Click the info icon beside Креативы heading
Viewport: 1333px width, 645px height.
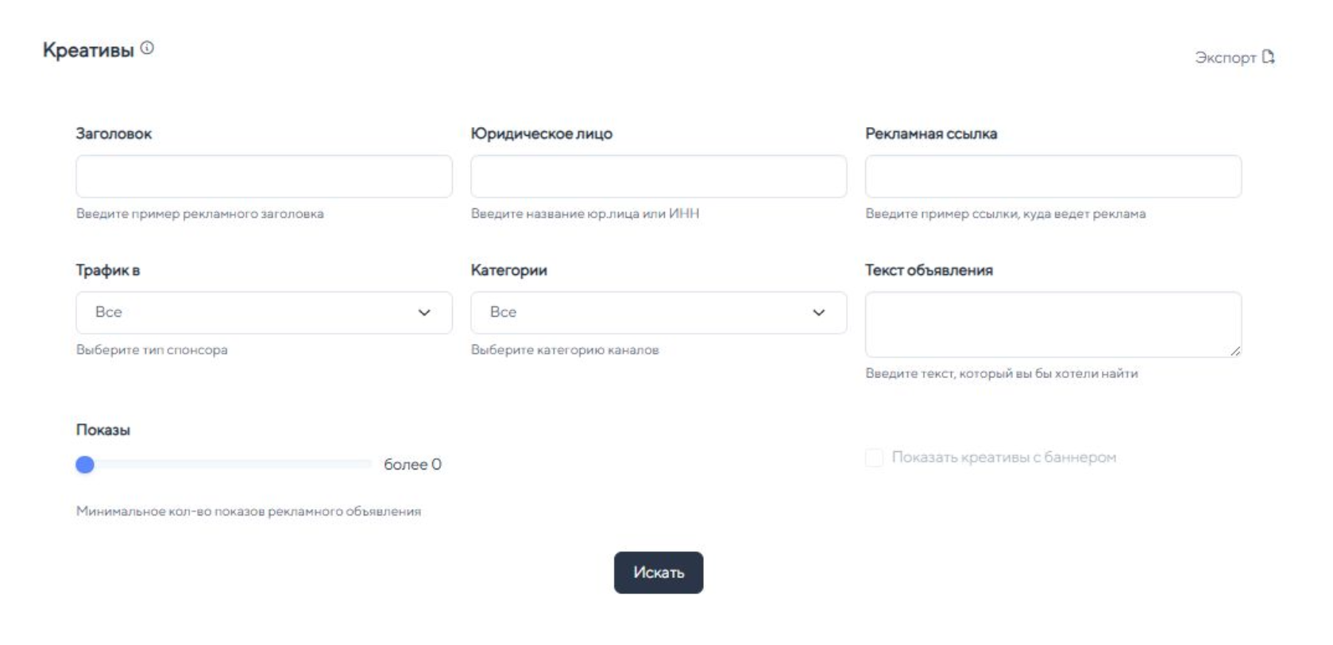(147, 48)
